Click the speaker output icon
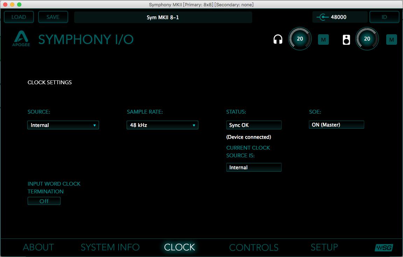This screenshot has width=403, height=257. [346, 40]
